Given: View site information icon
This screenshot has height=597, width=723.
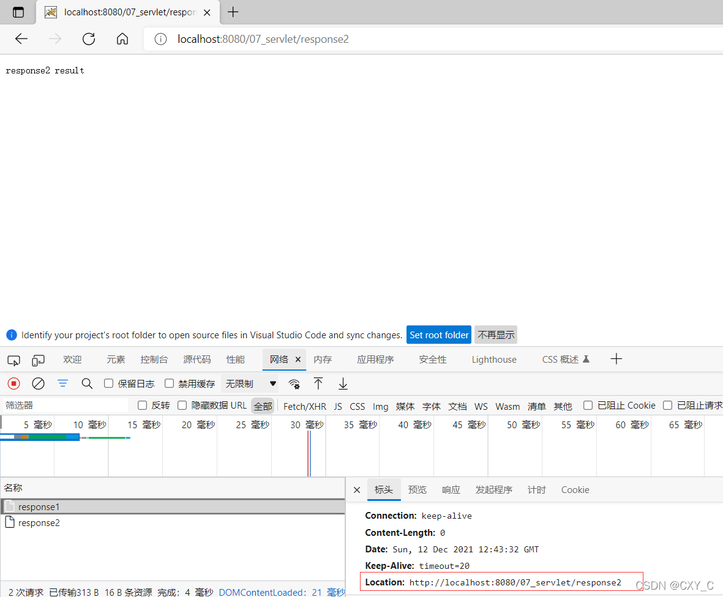Looking at the screenshot, I should (x=160, y=39).
